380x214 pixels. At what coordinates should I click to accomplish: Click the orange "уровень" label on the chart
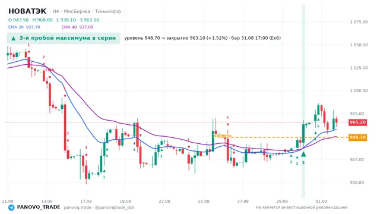click(223, 136)
